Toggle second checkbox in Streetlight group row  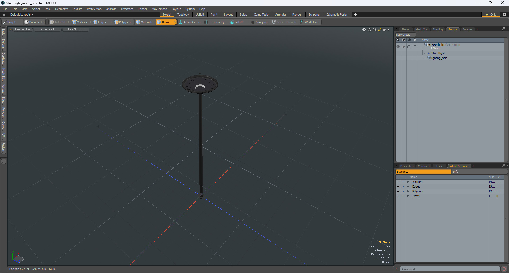tap(415, 47)
